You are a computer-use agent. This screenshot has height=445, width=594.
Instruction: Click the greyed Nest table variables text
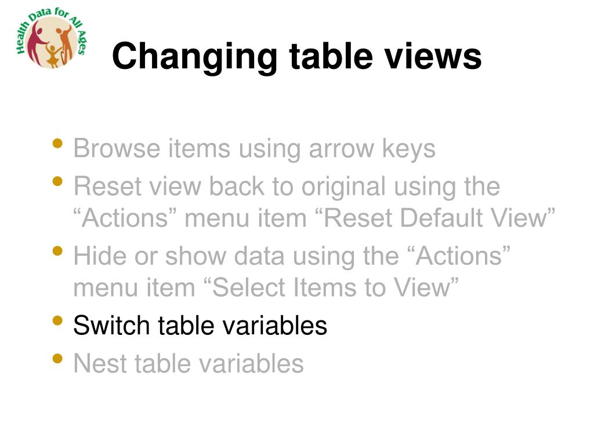click(189, 363)
